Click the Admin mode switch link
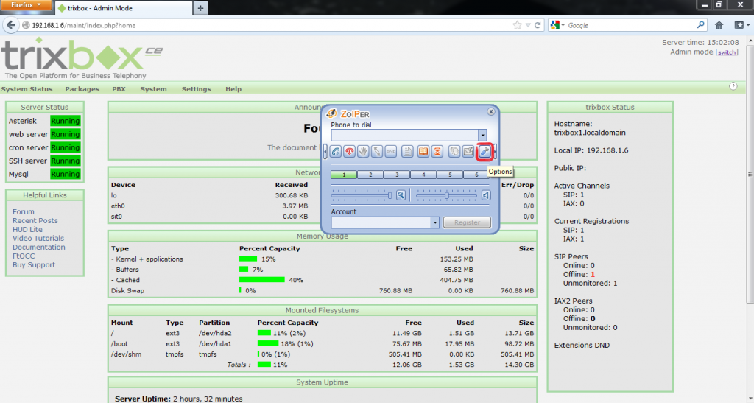Image resolution: width=754 pixels, height=403 pixels. click(x=727, y=52)
